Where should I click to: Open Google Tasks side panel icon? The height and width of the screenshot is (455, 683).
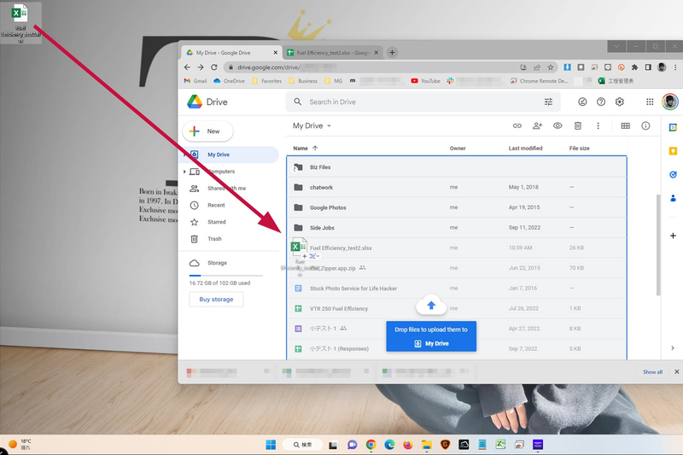(x=673, y=175)
